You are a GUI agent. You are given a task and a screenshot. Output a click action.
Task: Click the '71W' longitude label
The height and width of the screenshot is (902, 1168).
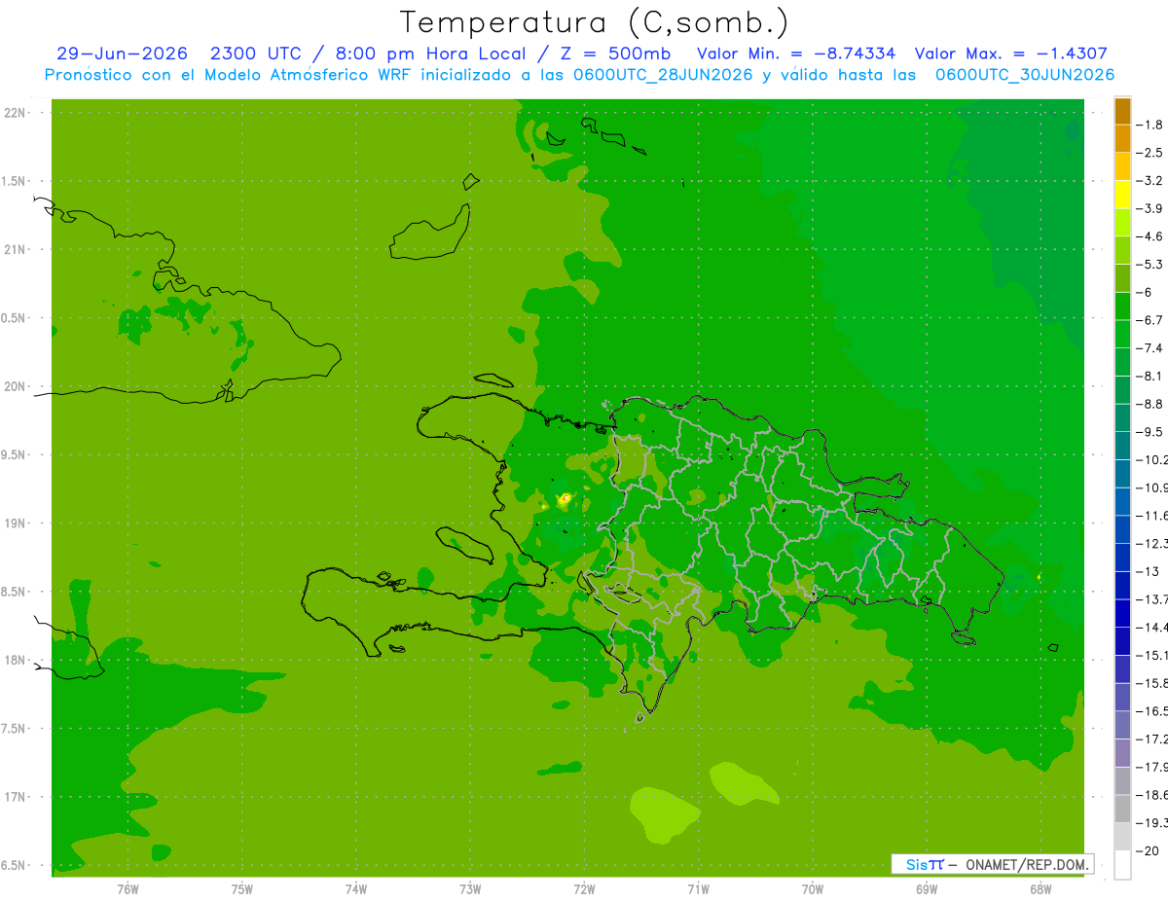[x=698, y=889]
